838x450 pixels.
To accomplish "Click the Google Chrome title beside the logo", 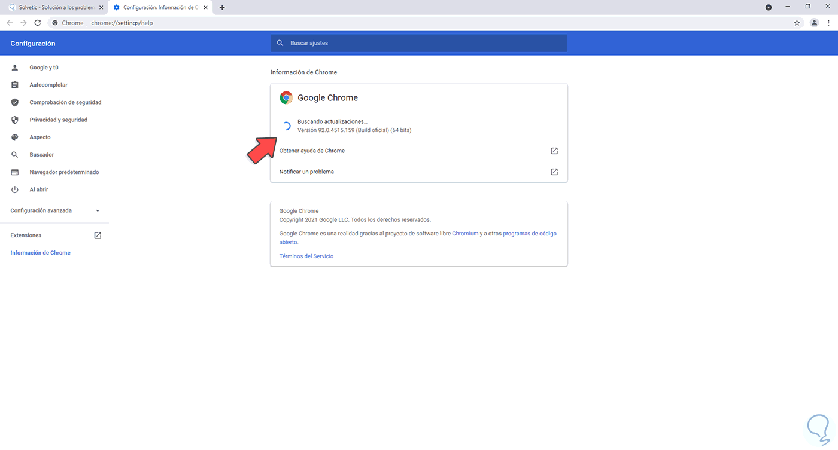I will [327, 98].
